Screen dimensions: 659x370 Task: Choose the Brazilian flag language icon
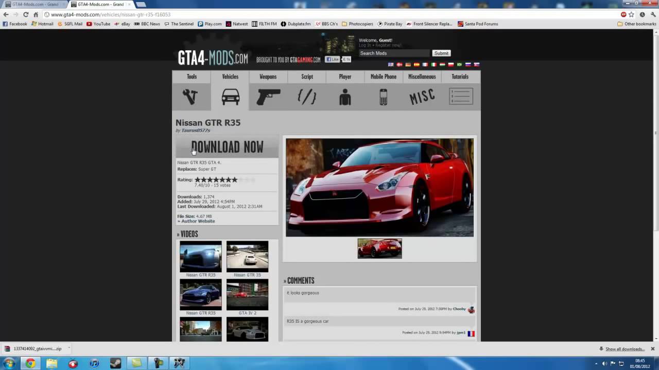coord(459,65)
